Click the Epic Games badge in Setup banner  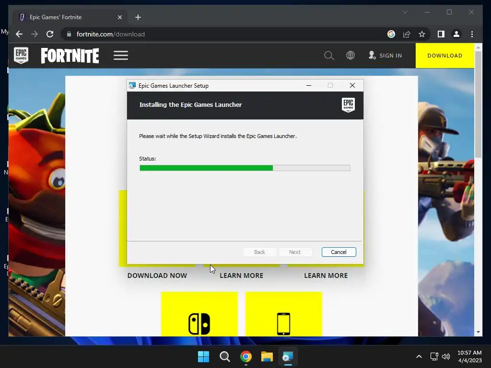pos(348,105)
